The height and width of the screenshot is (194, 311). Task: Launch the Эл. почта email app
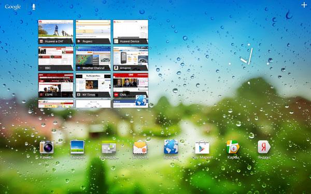coord(140,150)
